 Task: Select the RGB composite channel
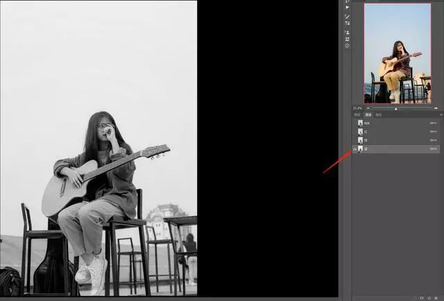396,123
